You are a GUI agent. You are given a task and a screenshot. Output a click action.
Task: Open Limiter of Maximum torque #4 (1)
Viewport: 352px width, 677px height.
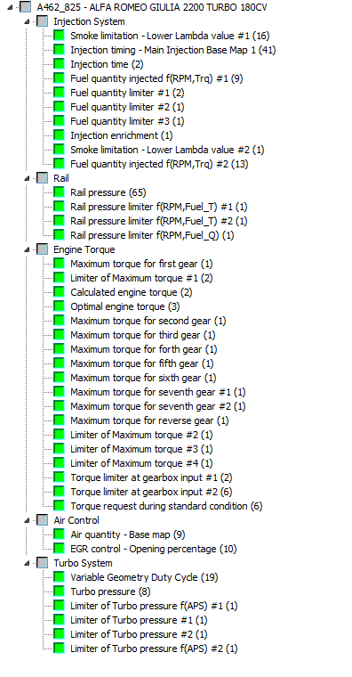pos(141,463)
